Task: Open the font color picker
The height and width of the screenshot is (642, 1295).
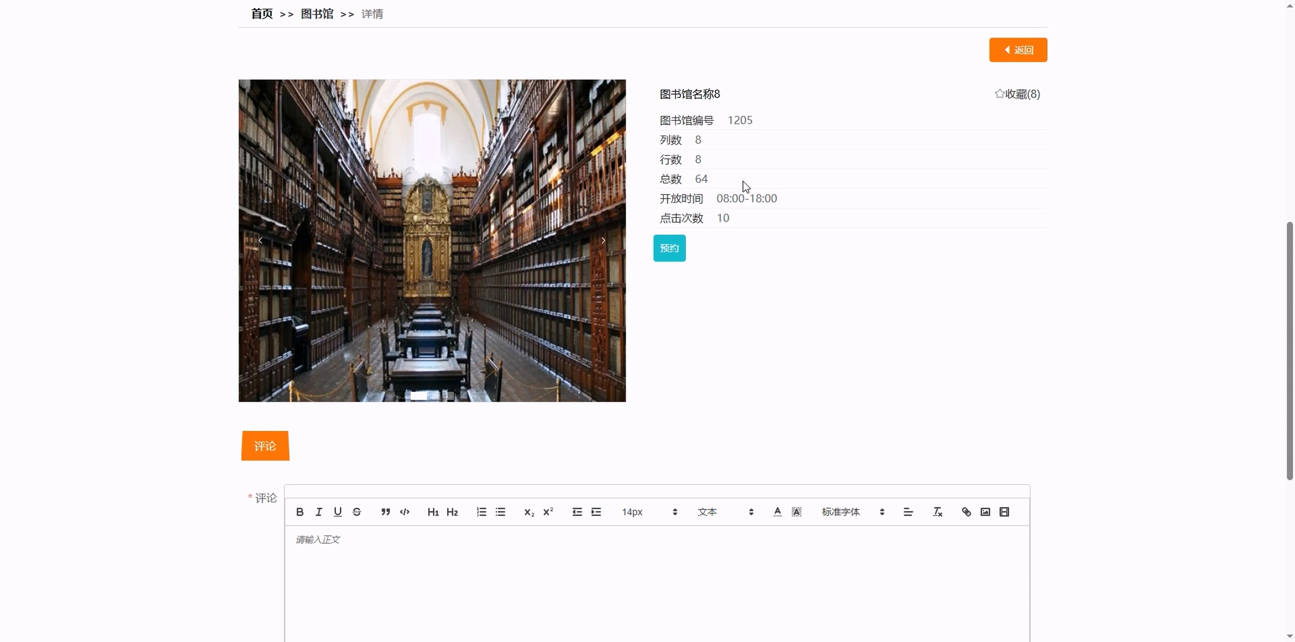Action: click(777, 512)
